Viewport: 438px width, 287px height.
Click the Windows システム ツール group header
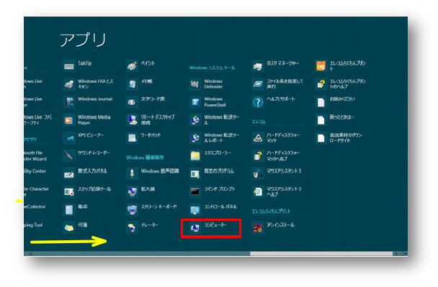[212, 68]
